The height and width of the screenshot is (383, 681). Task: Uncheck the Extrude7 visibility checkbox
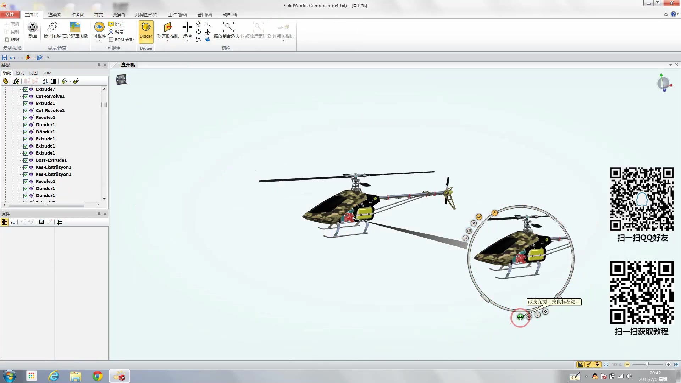(x=26, y=89)
